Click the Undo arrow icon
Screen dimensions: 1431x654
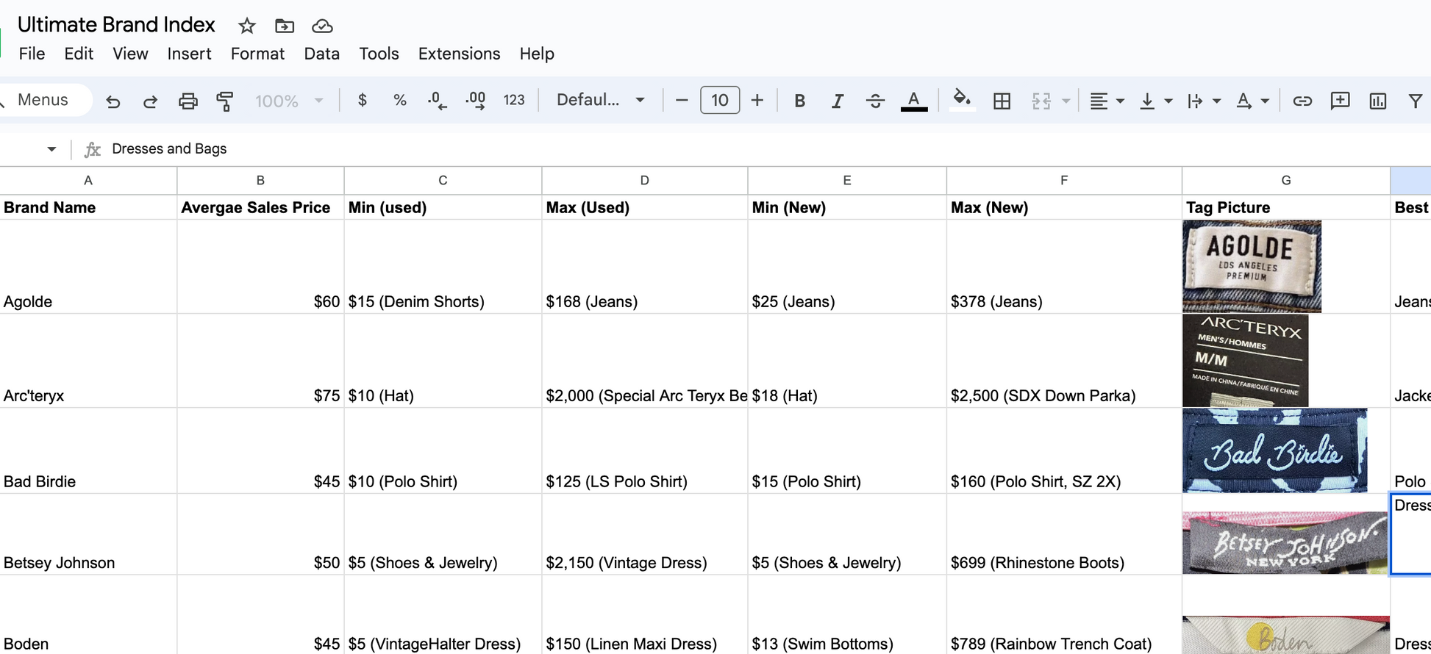[113, 101]
